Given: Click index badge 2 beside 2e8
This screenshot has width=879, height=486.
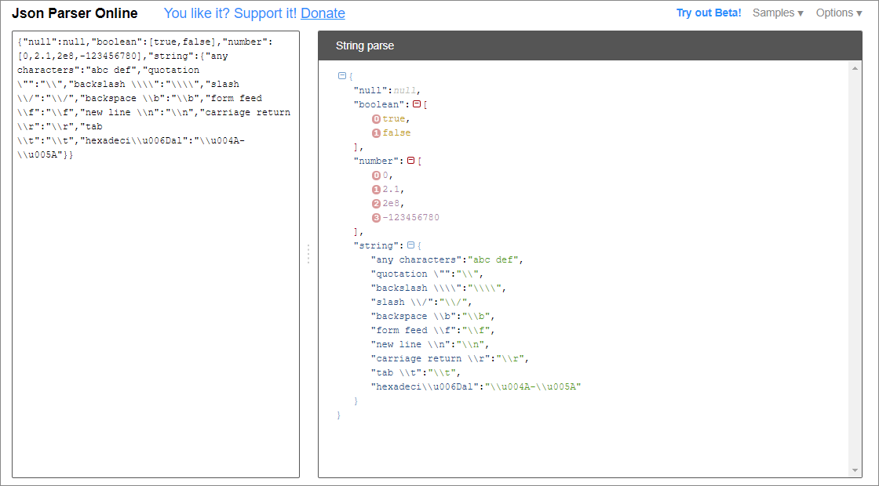Looking at the screenshot, I should tap(376, 204).
